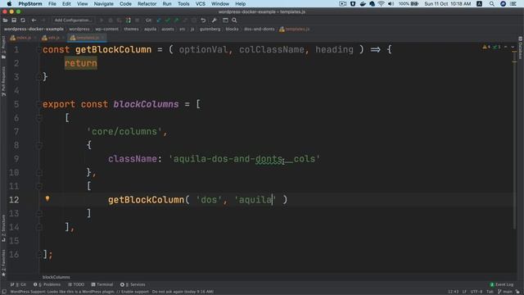The height and width of the screenshot is (295, 524).
Task: Click the Synchronize reload icon
Action: 23,20
